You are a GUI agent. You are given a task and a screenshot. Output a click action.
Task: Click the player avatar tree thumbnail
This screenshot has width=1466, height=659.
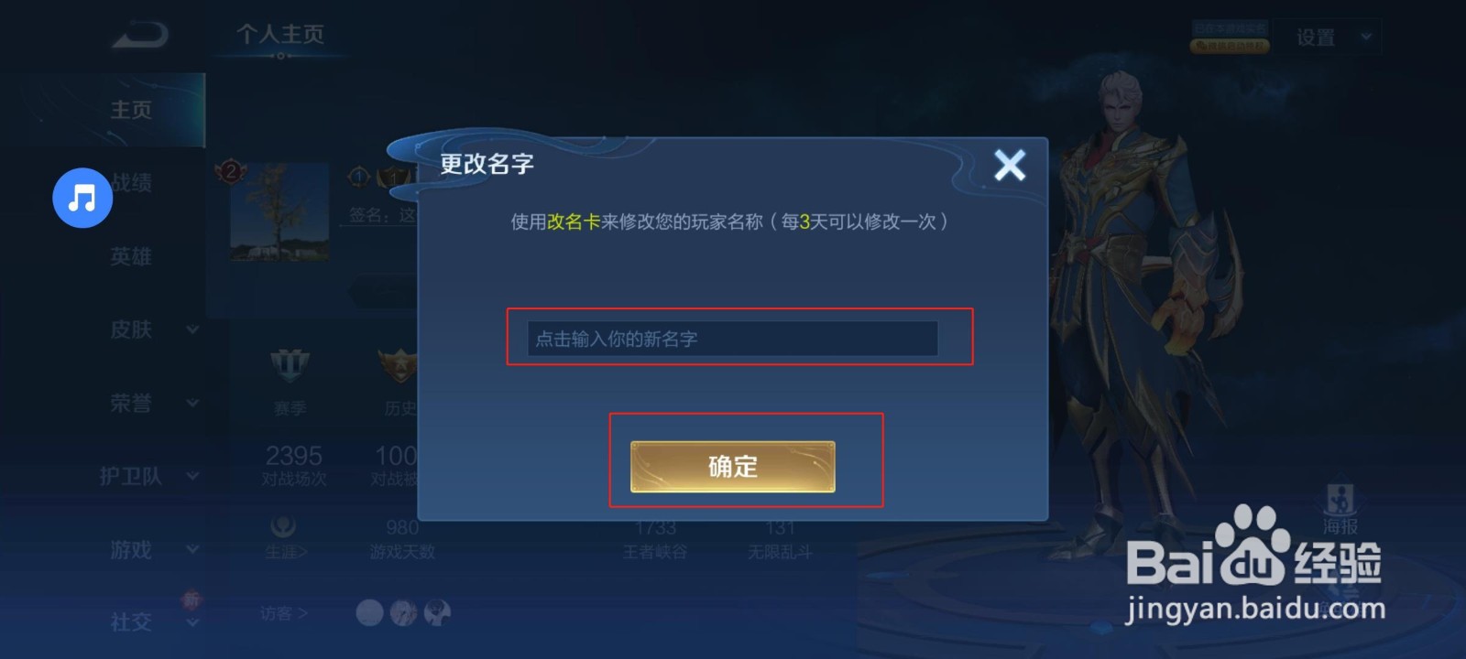point(279,211)
